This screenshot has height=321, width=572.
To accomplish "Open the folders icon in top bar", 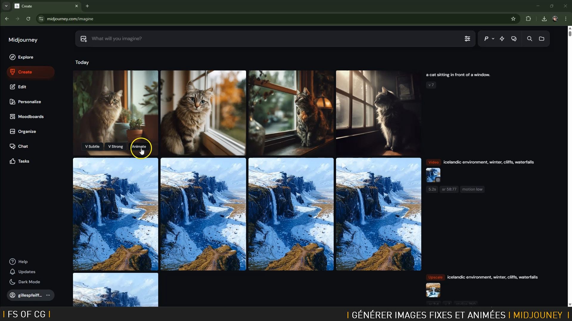I will [542, 39].
